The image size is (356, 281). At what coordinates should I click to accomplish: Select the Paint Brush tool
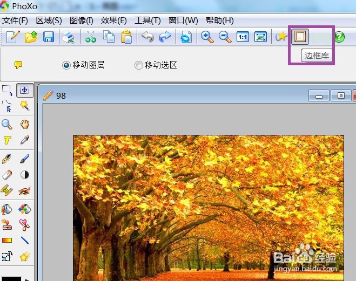click(x=25, y=159)
